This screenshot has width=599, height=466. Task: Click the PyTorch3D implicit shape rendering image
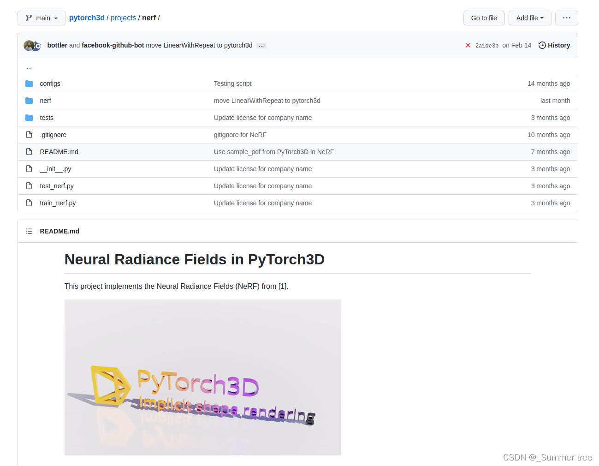point(203,377)
